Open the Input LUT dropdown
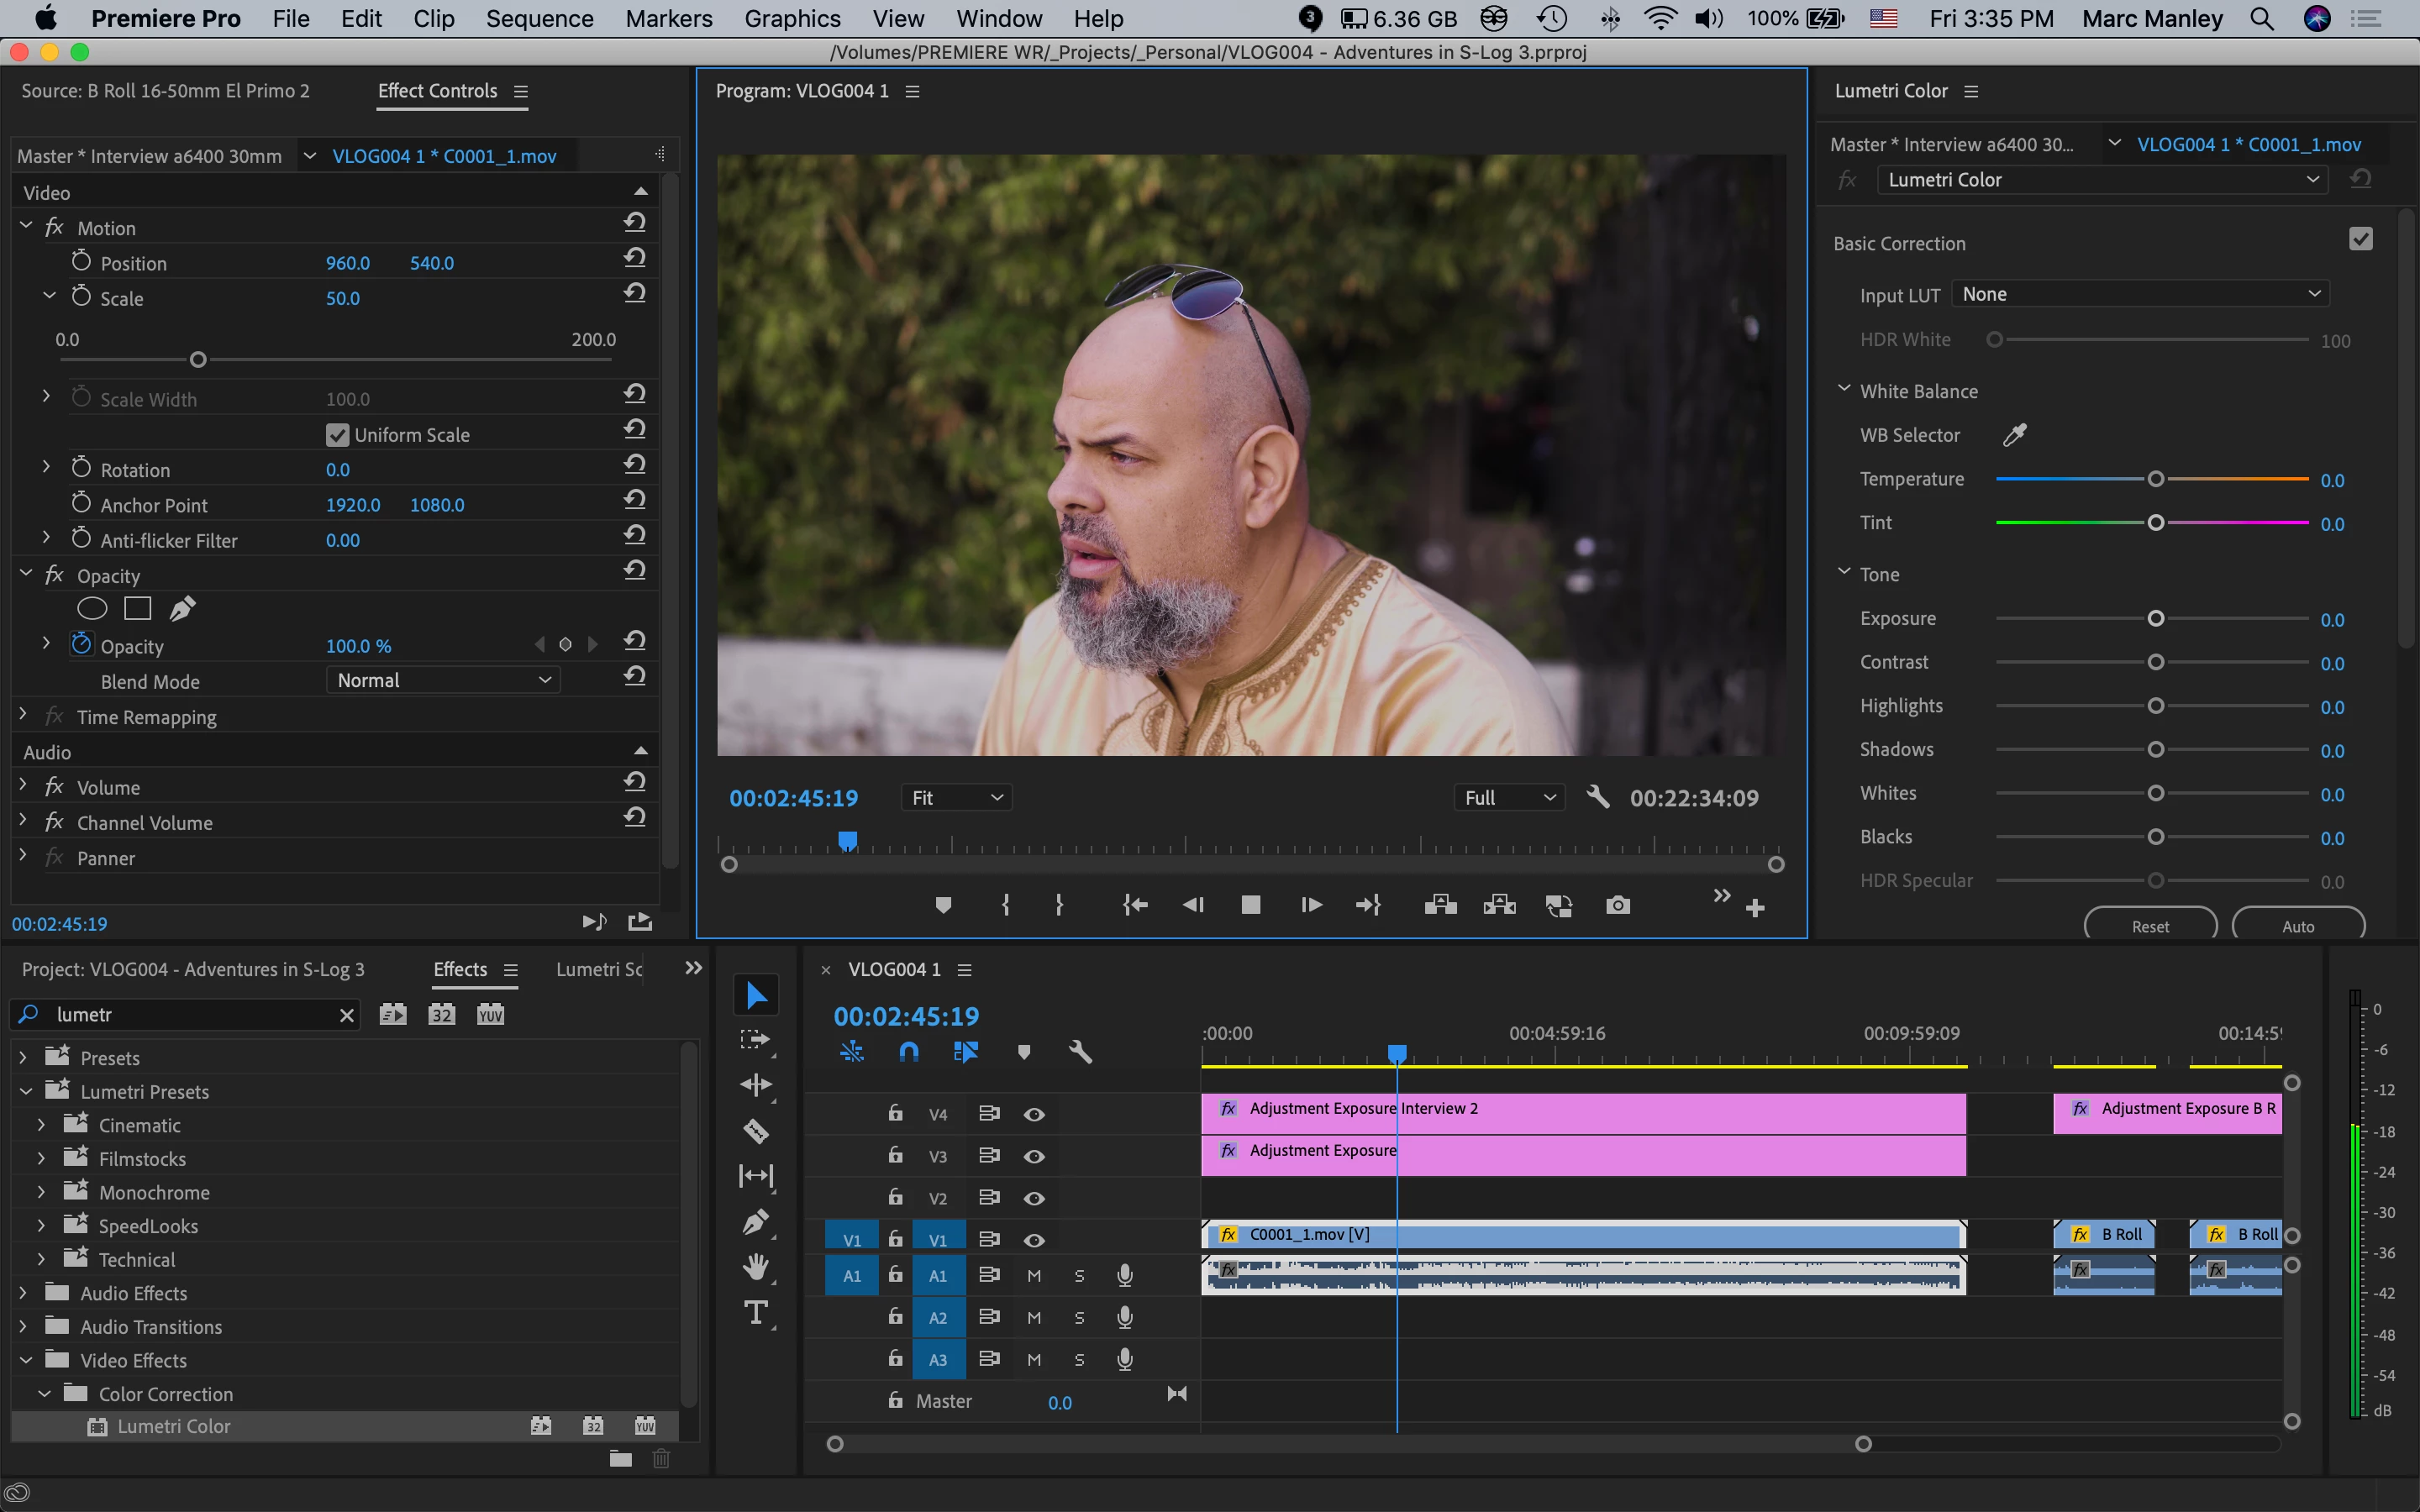The height and width of the screenshot is (1512, 2420). [2139, 294]
